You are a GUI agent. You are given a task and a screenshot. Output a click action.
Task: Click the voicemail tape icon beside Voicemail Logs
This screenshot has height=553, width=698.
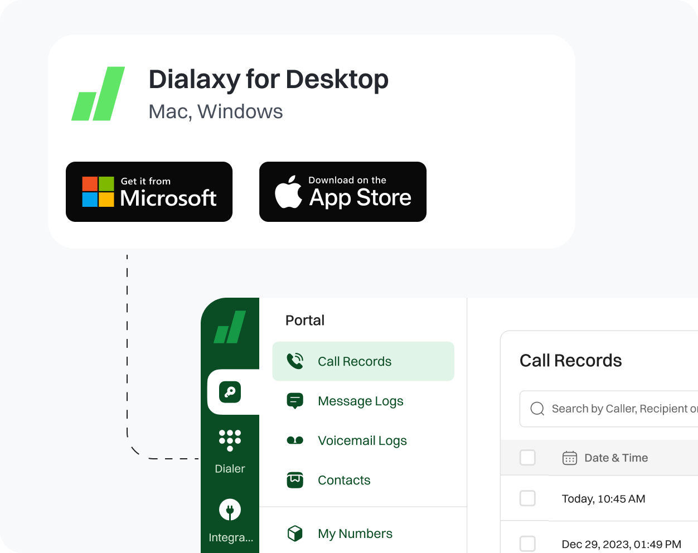pyautogui.click(x=295, y=440)
